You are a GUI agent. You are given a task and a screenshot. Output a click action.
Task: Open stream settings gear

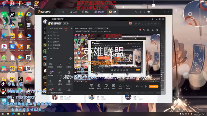tap(146, 86)
